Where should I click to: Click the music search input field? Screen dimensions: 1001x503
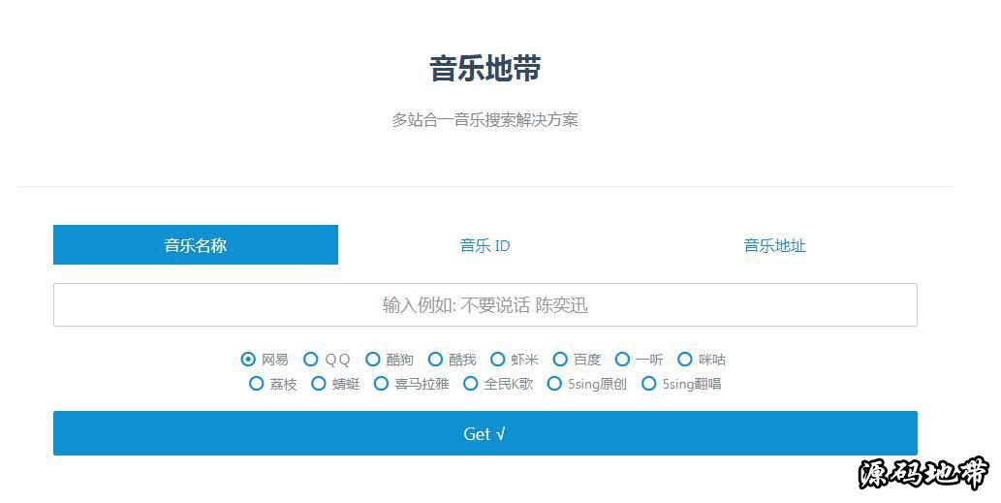(485, 305)
